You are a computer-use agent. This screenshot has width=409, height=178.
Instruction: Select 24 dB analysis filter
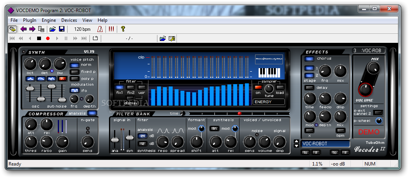pyautogui.click(x=143, y=136)
